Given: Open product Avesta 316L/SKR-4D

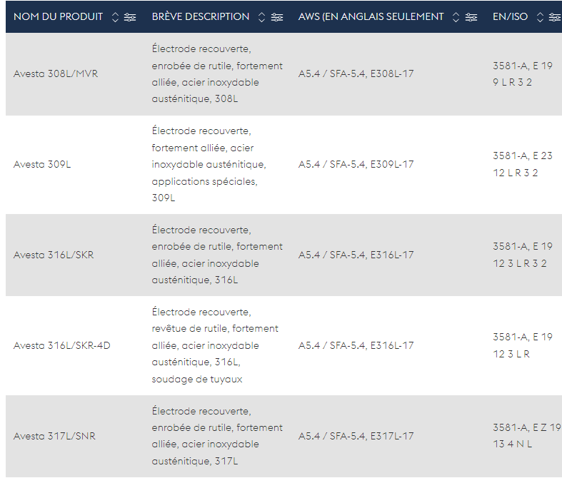Looking at the screenshot, I should pyautogui.click(x=61, y=345).
